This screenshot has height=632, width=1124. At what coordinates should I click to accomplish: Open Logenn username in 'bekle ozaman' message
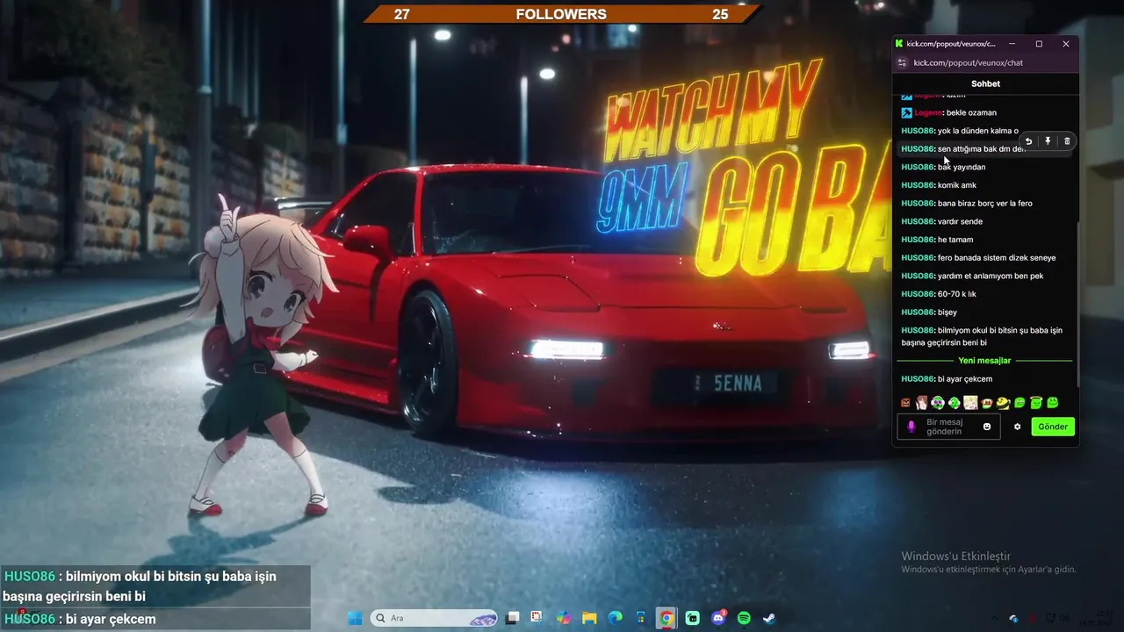pyautogui.click(x=928, y=112)
